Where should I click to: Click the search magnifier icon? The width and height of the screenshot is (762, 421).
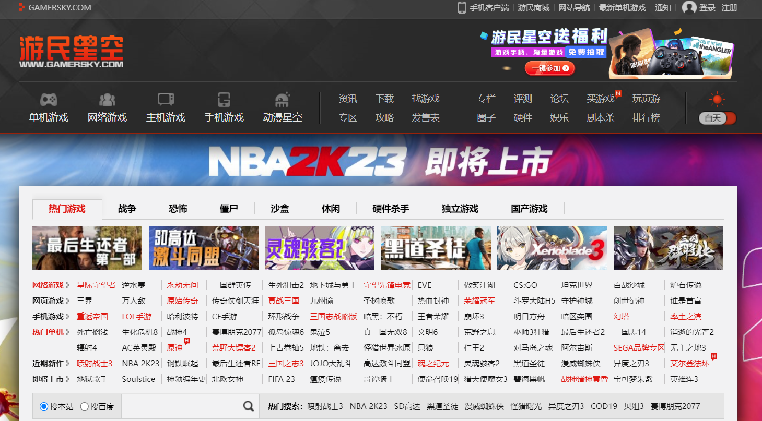pyautogui.click(x=249, y=406)
